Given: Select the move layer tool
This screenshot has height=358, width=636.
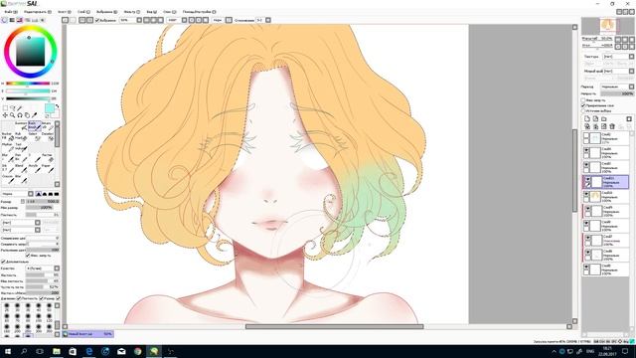Looking at the screenshot, I should coord(5,115).
